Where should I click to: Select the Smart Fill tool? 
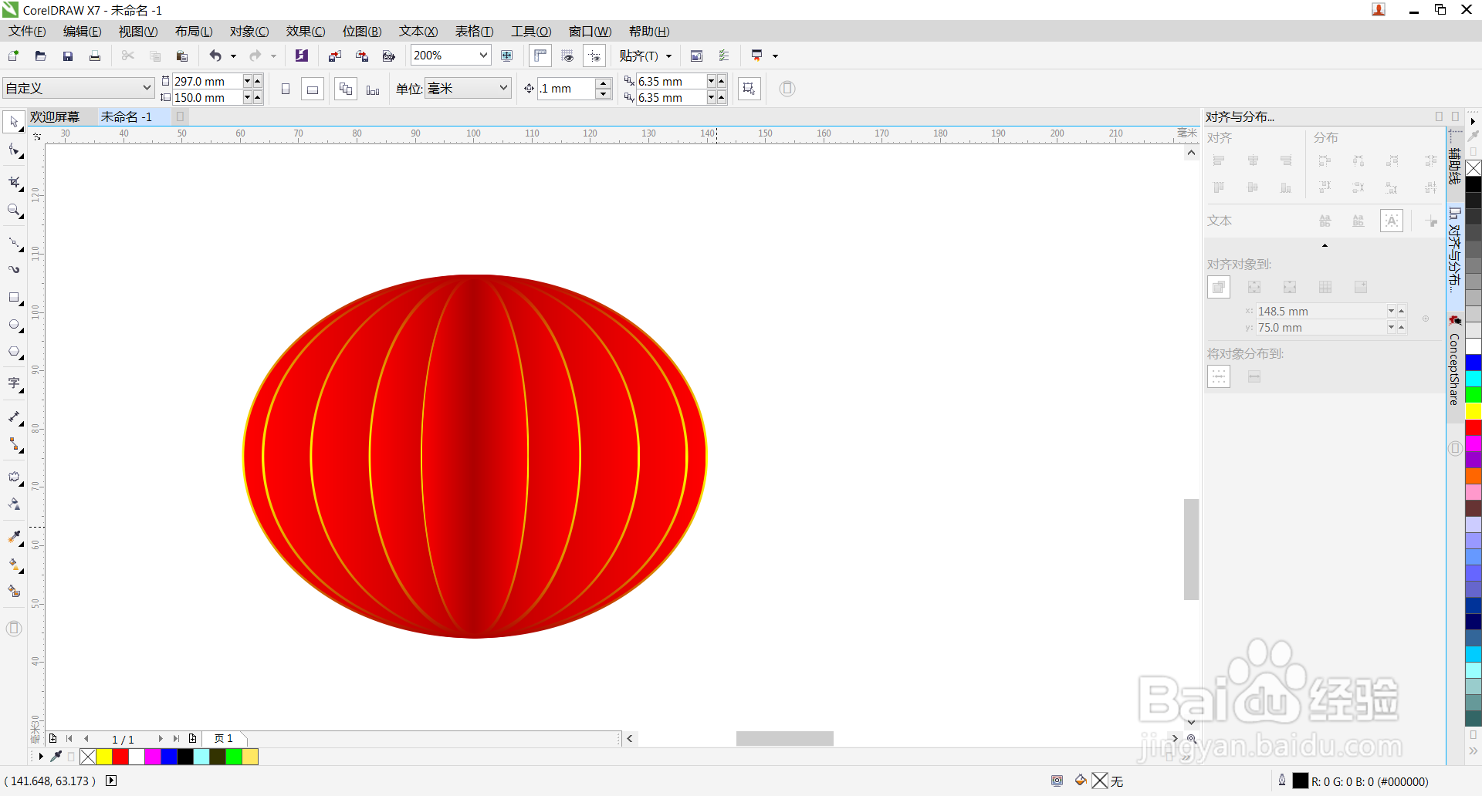point(14,592)
